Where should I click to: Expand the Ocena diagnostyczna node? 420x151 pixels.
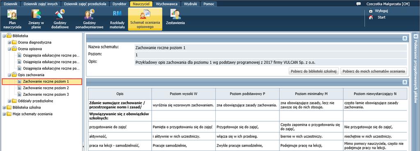9,42
